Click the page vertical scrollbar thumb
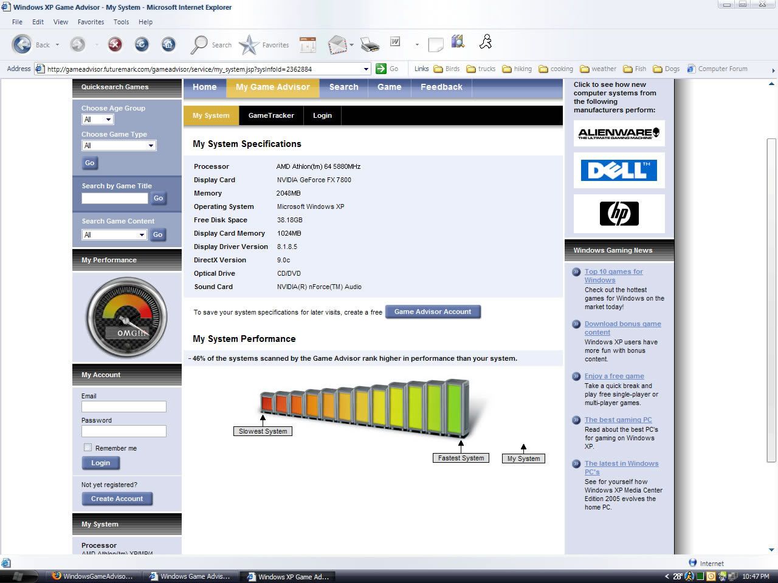The width and height of the screenshot is (778, 583). click(x=771, y=301)
